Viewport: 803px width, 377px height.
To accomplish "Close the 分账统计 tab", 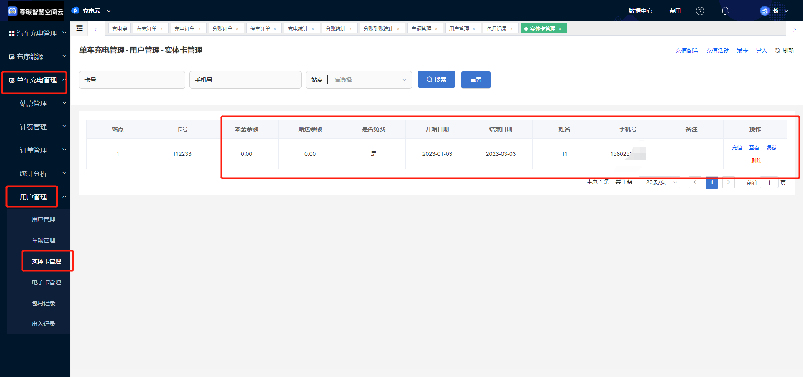I will [350, 29].
